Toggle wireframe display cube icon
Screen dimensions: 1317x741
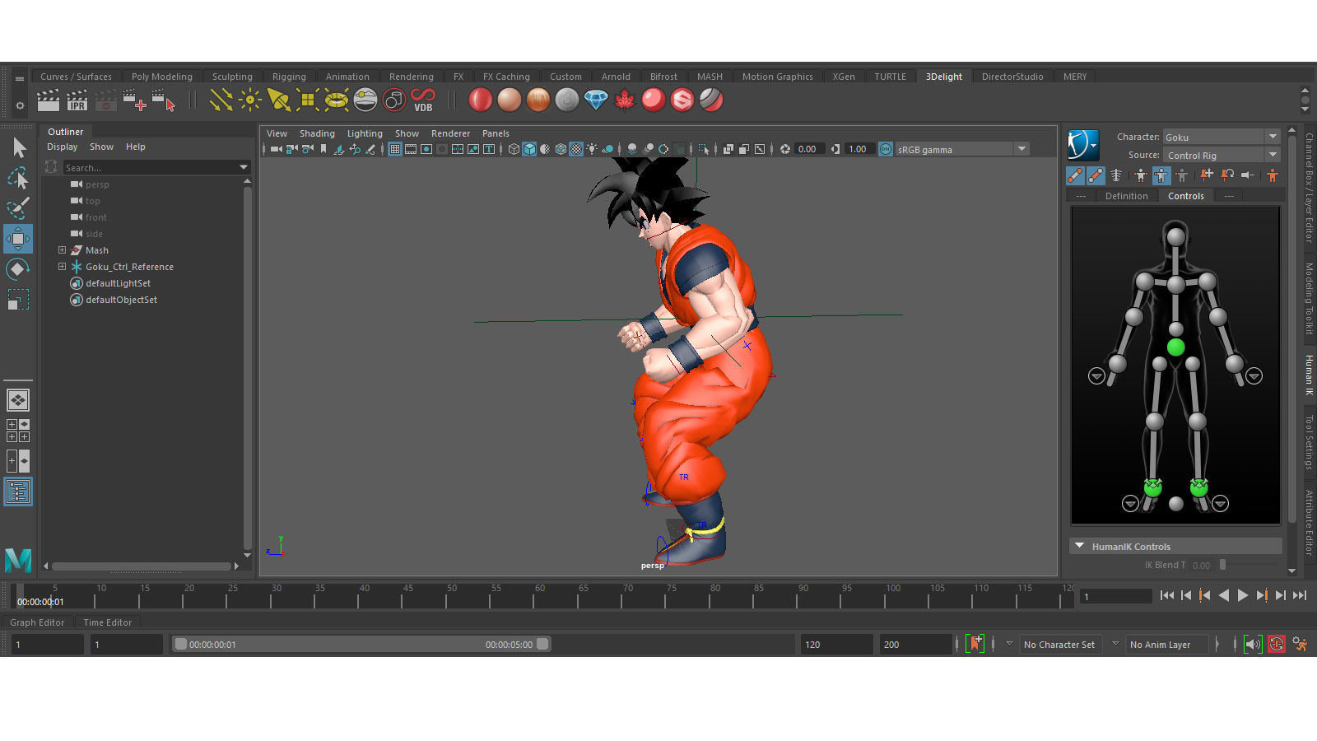pos(514,149)
